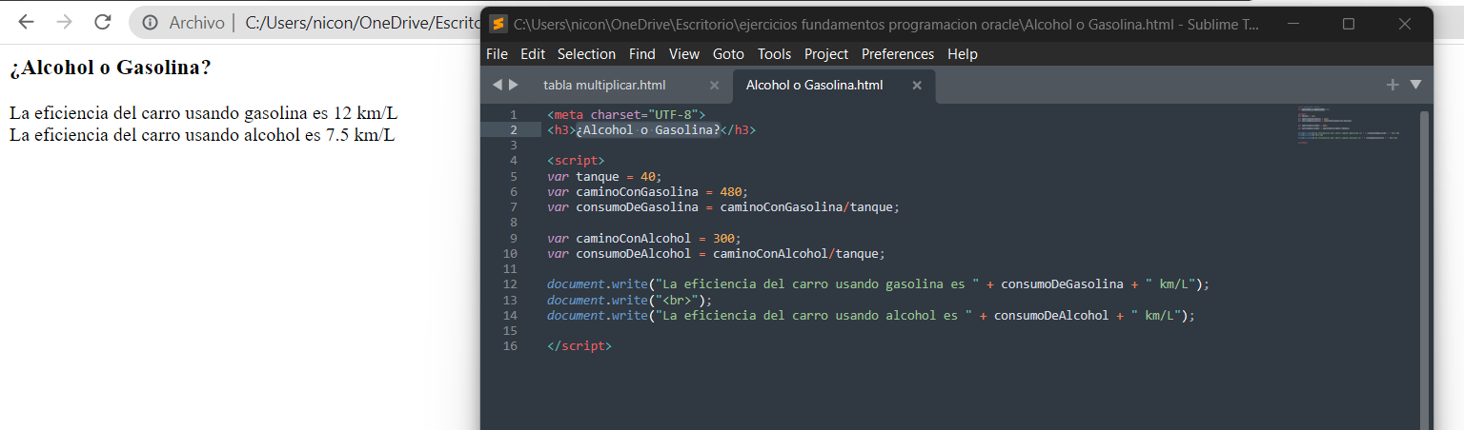Select the Alcohol o Gasolina.html tab
Viewport: 1464px width, 430px height.
[x=815, y=85]
